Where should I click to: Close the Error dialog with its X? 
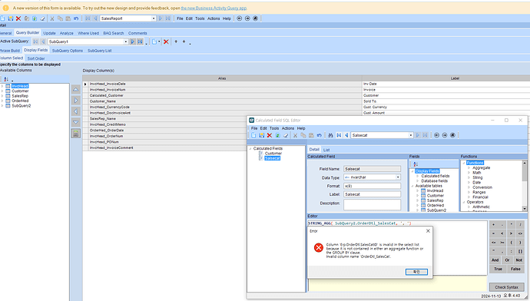[428, 231]
